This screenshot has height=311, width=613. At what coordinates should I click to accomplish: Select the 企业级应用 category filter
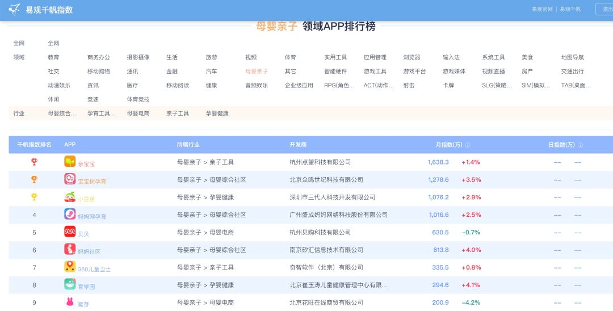pyautogui.click(x=299, y=86)
